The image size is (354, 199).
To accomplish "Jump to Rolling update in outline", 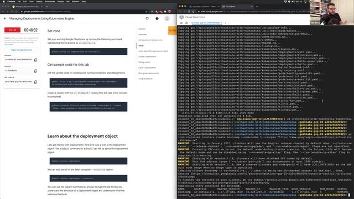I will [x=144, y=62].
